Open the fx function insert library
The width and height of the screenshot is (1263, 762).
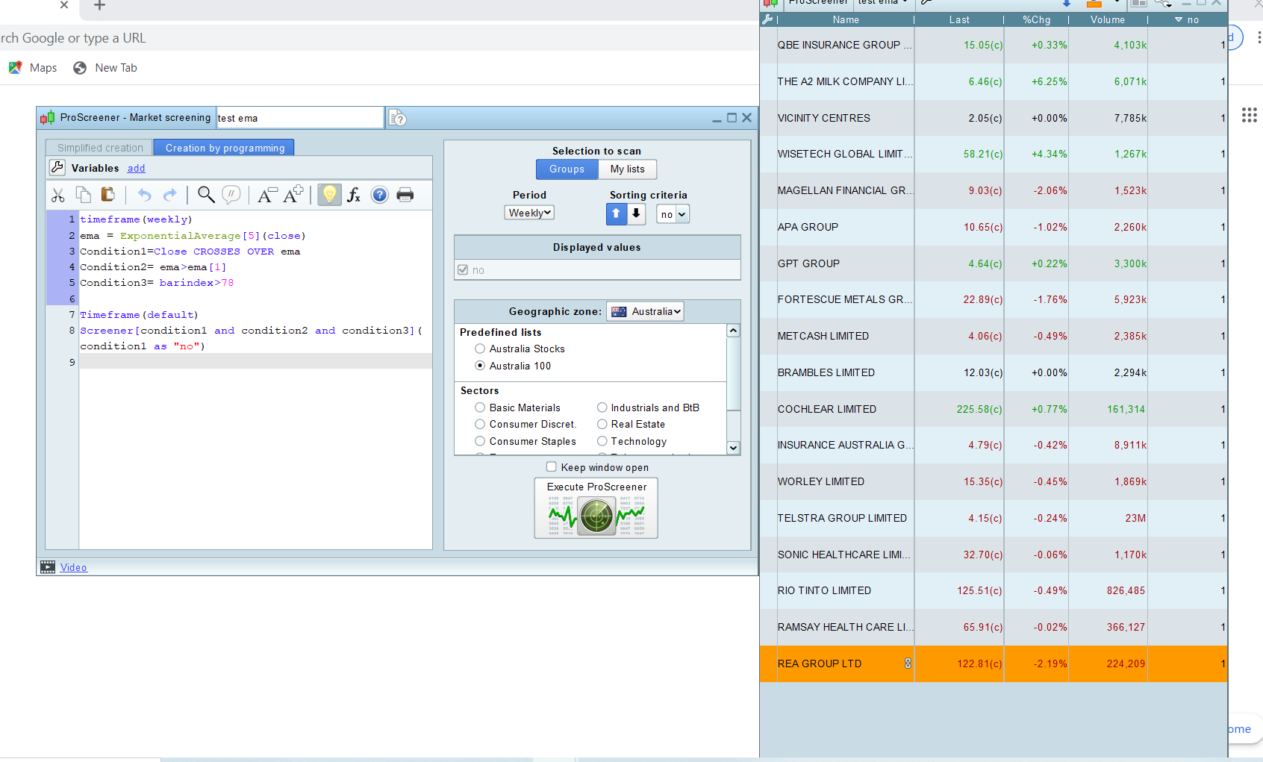pyautogui.click(x=354, y=196)
